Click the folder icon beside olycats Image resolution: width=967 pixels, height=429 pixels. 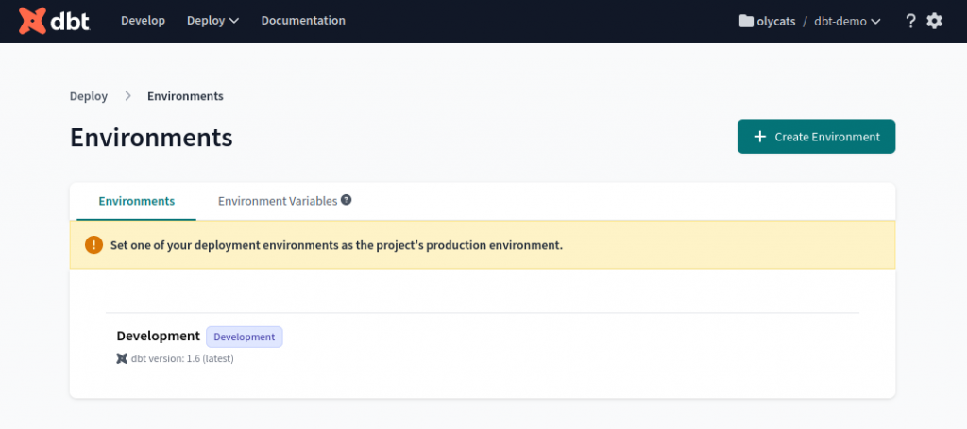pyautogui.click(x=746, y=21)
